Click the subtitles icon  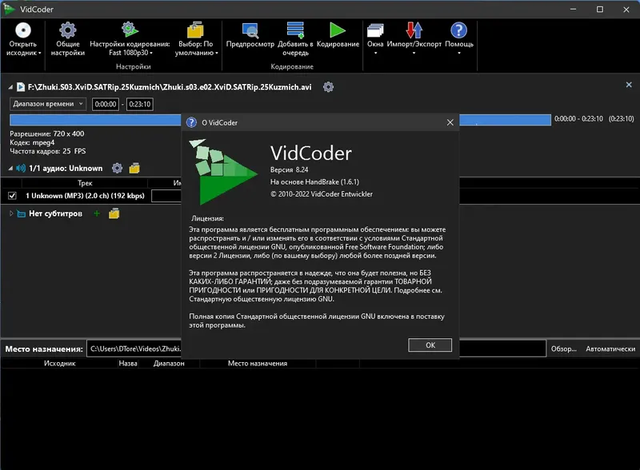pyautogui.click(x=22, y=213)
